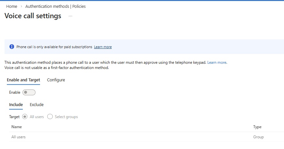Click the Phone call paid subscriptions banner text
Viewport: 284px width, 149px height.
[54, 47]
